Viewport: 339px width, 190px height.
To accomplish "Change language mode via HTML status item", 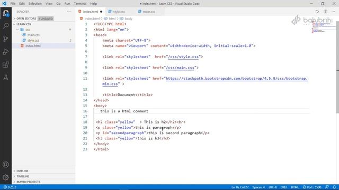I will click(x=295, y=187).
